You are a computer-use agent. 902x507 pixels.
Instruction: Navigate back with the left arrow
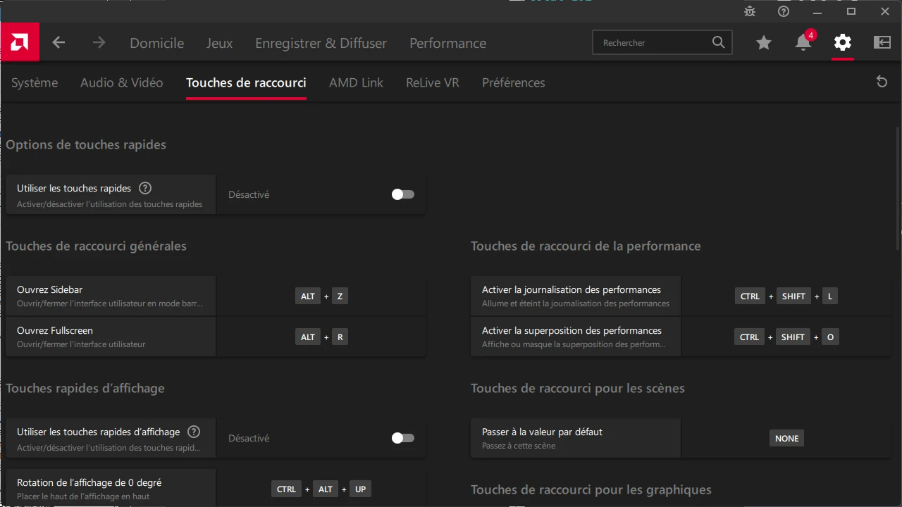(x=58, y=42)
